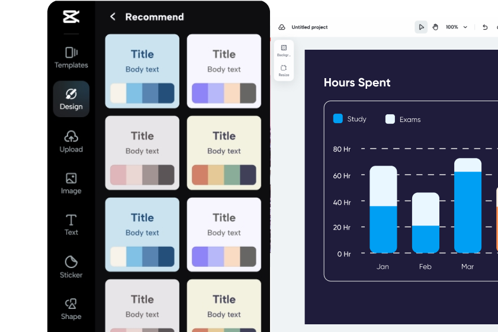Click the Feb month label
This screenshot has width=498, height=332.
(x=425, y=267)
